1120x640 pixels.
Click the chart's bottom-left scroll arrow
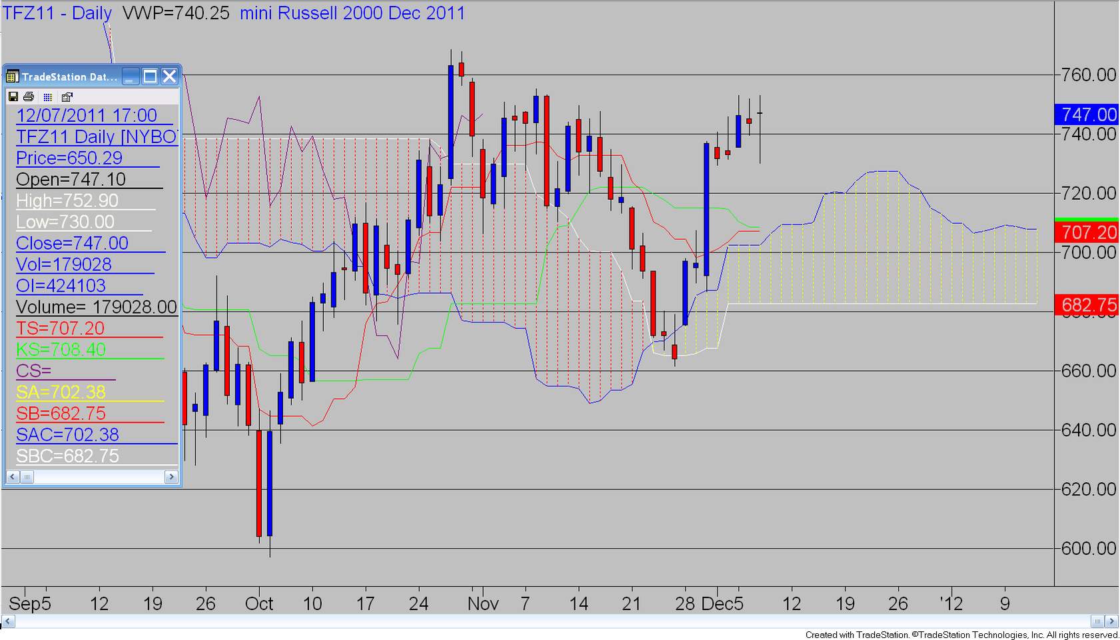pyautogui.click(x=8, y=621)
